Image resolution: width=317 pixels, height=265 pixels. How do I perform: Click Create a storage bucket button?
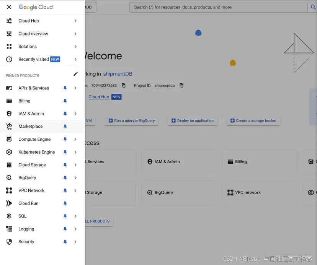coord(253,121)
